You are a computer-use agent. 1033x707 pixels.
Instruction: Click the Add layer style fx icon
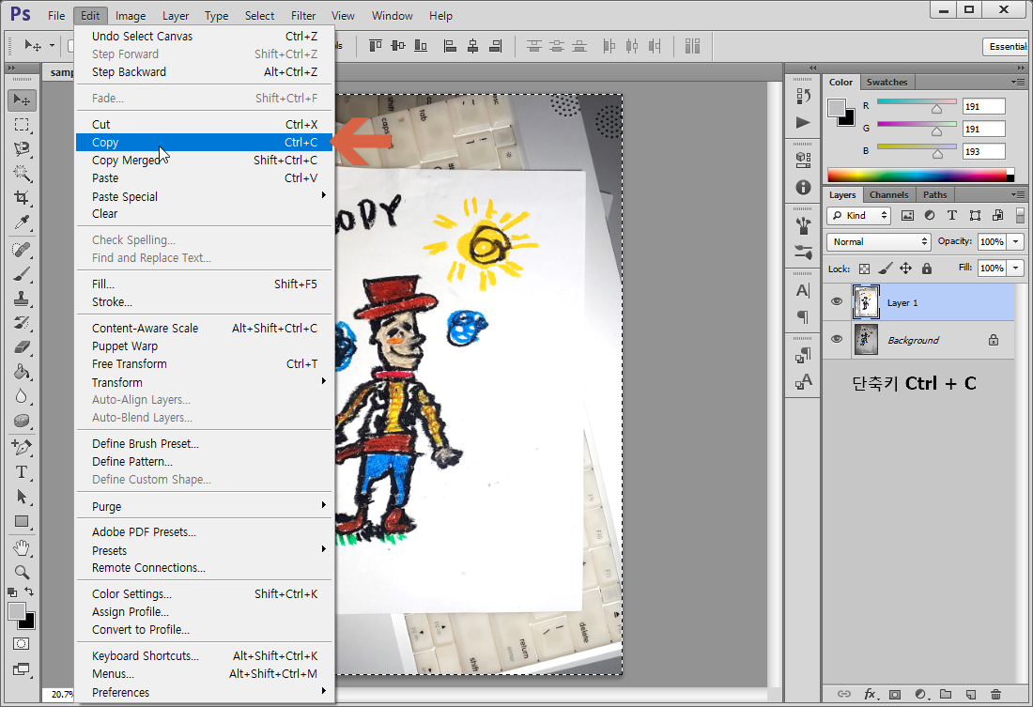coord(871,694)
